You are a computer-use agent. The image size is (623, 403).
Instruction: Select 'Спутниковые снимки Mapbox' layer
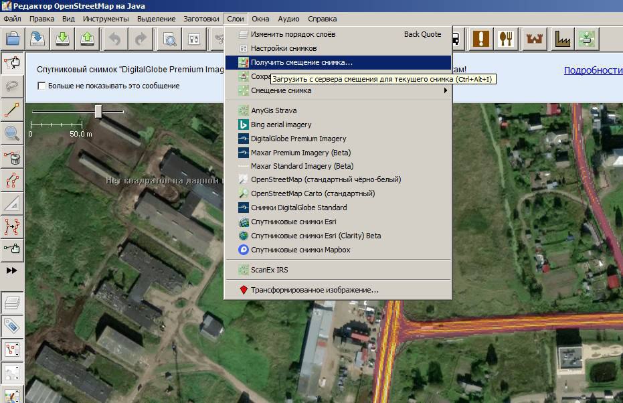pos(339,250)
